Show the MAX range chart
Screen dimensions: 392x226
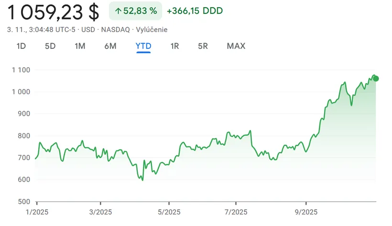click(x=236, y=46)
